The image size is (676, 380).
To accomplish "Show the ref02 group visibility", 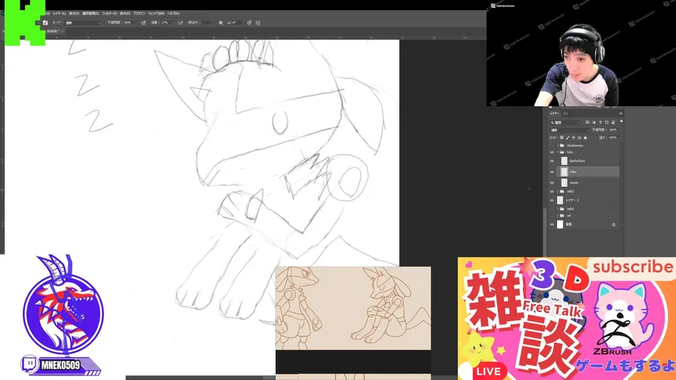I will pos(552,209).
